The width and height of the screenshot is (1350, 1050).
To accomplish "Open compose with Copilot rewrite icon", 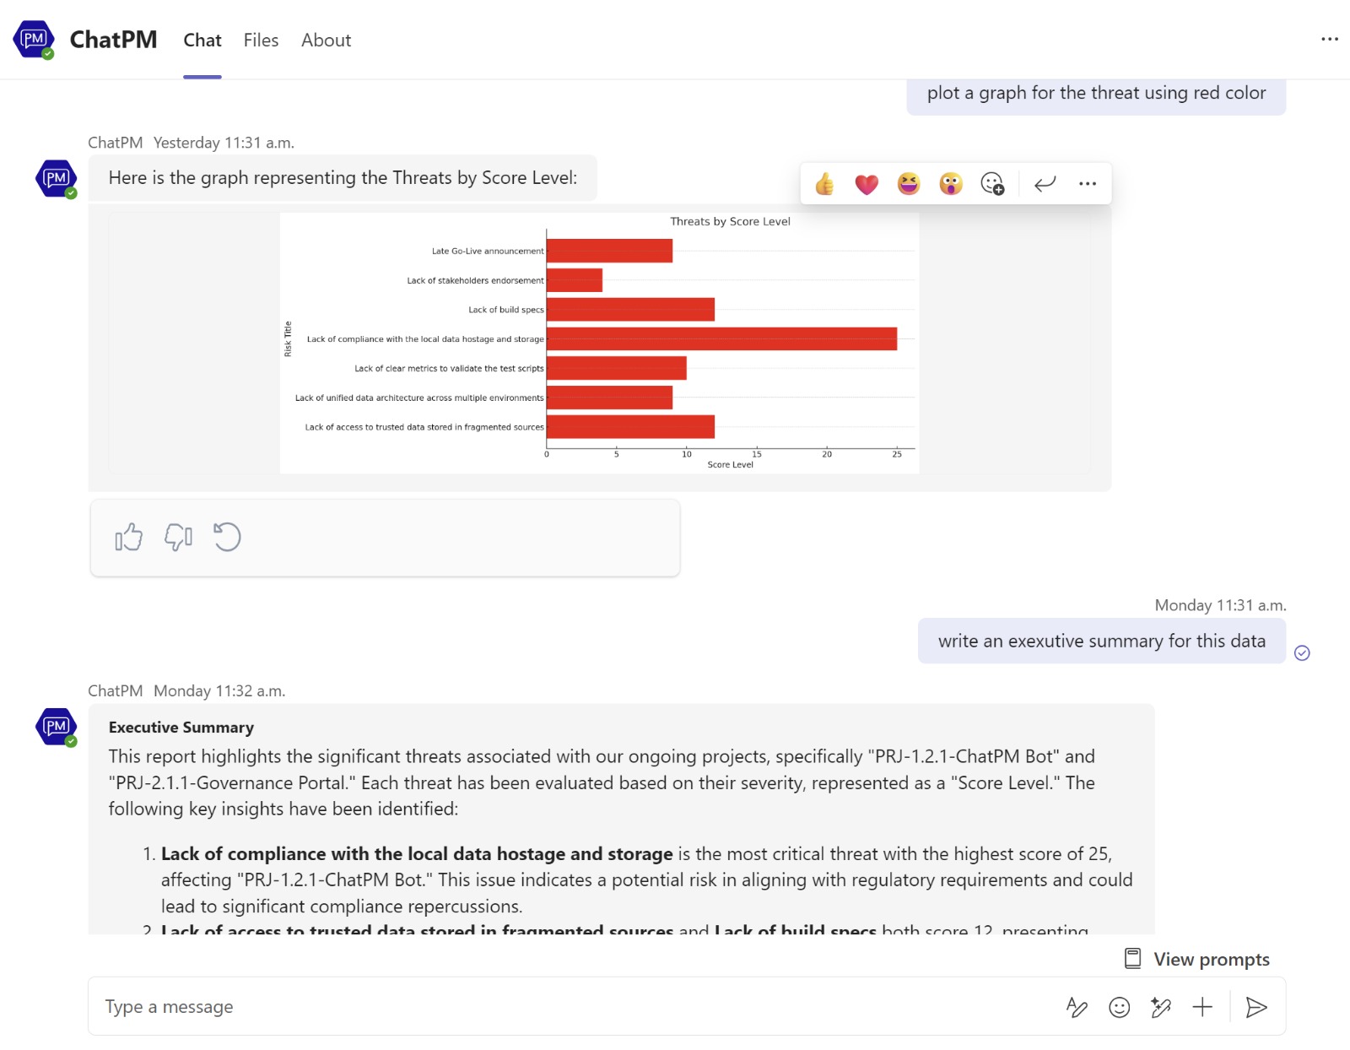I will tap(1161, 1007).
